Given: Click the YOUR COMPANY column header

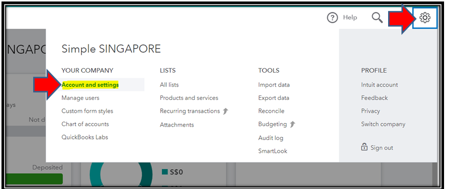Looking at the screenshot, I should (x=87, y=70).
